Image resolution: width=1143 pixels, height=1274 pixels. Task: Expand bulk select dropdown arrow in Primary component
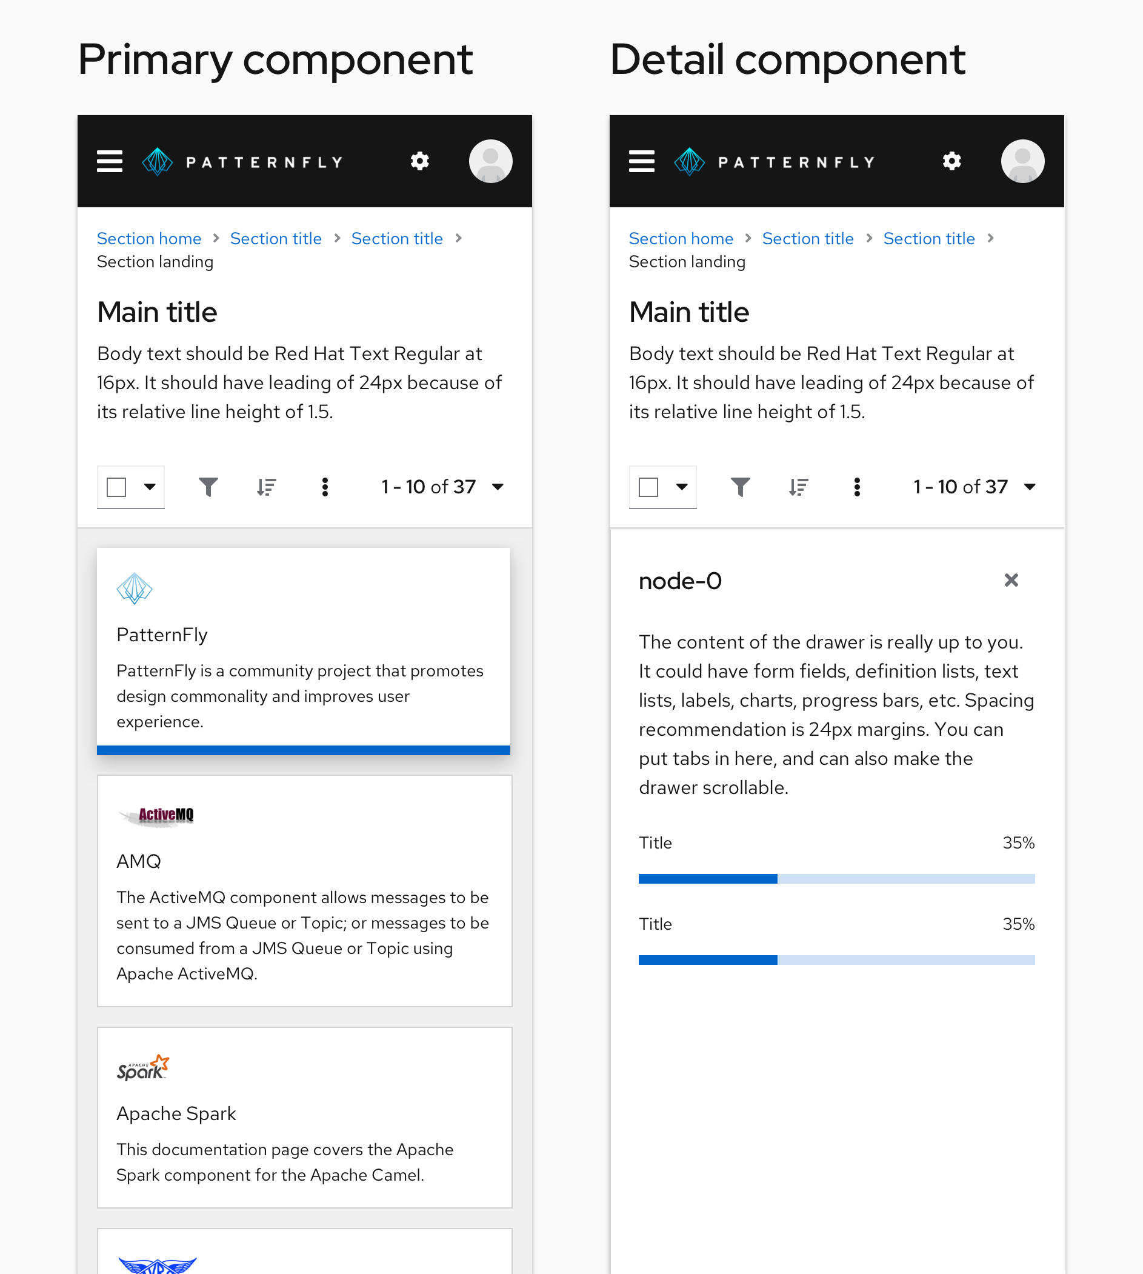click(x=150, y=487)
